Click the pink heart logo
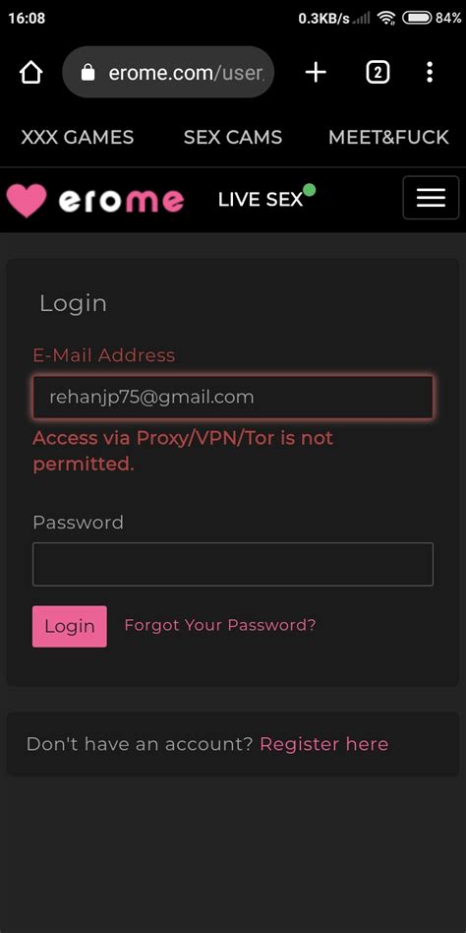The height and width of the screenshot is (933, 466). [27, 201]
